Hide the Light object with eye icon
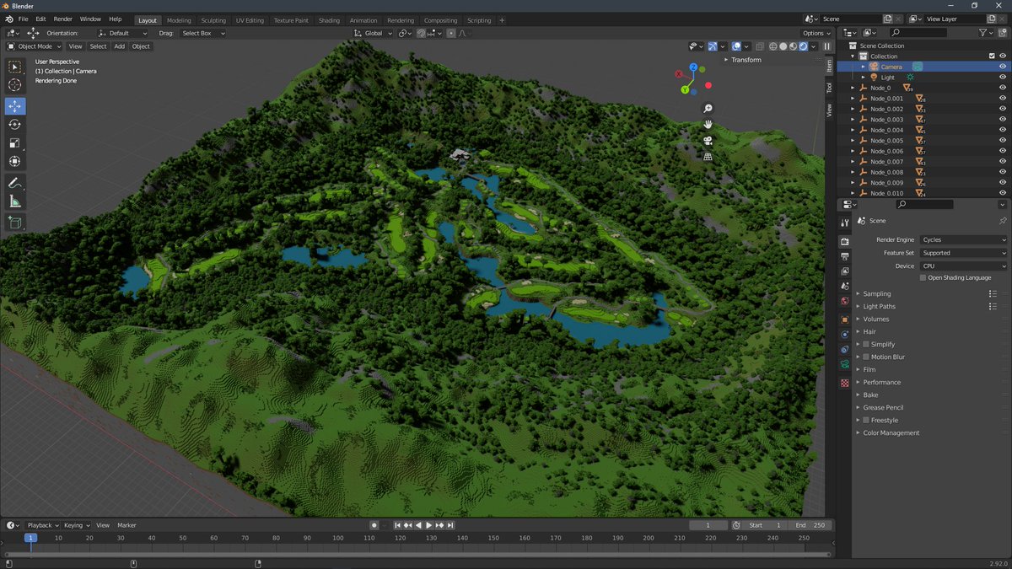The image size is (1012, 569). [x=1003, y=77]
